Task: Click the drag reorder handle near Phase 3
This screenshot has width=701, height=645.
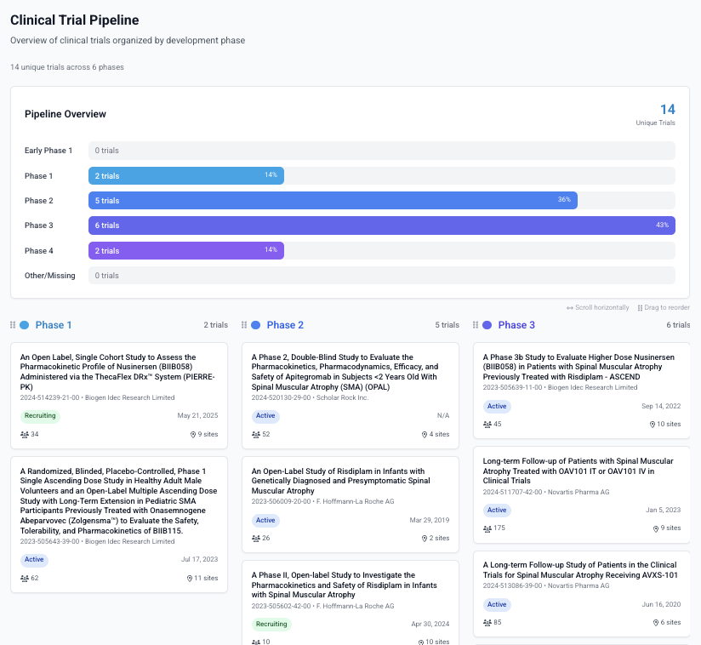Action: tap(474, 324)
